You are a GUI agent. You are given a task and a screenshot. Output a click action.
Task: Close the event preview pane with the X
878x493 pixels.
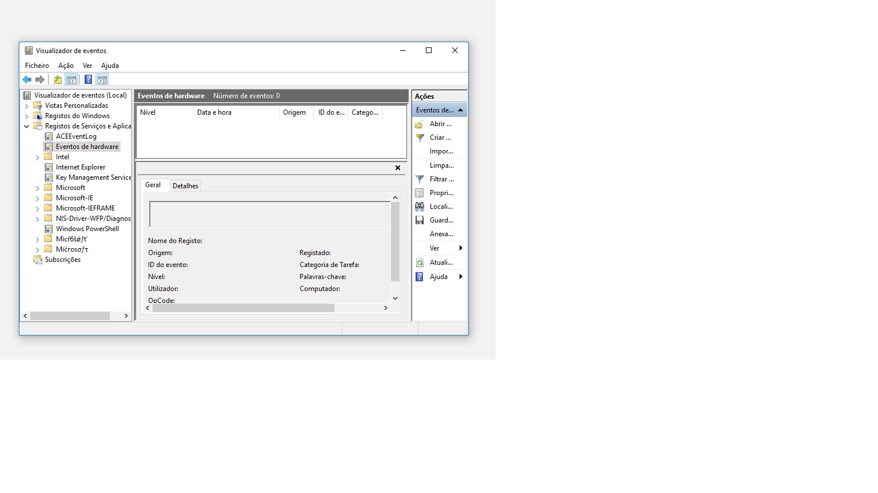pos(398,168)
